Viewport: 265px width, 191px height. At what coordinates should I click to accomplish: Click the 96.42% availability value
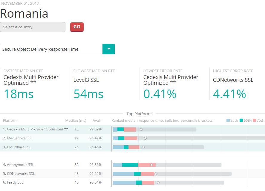point(96,138)
